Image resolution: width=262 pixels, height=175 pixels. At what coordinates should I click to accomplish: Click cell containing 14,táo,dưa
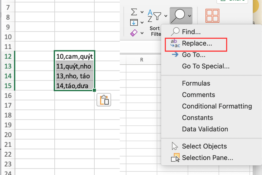pos(75,86)
